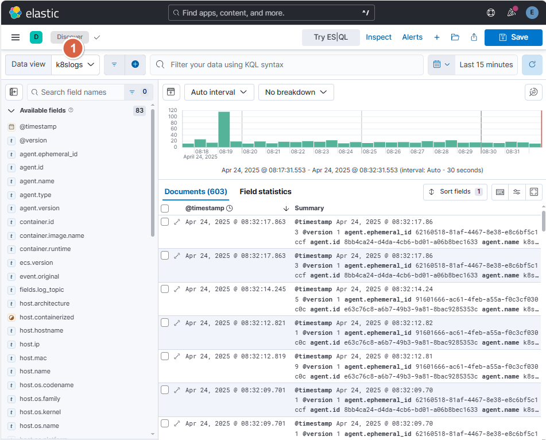This screenshot has height=440, width=546.
Task: Click the Try ES|QL button
Action: [x=331, y=37]
